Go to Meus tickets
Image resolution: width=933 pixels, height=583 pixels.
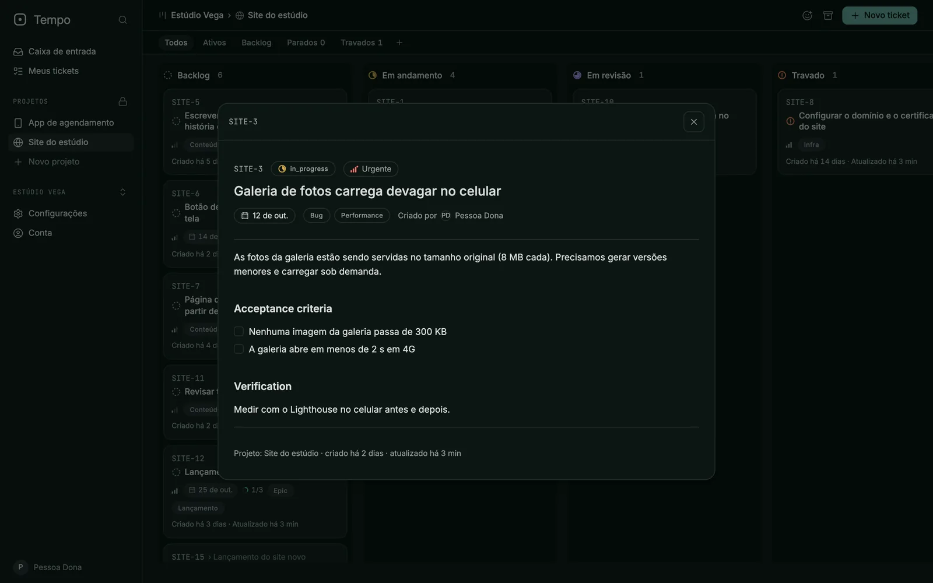click(x=71, y=71)
